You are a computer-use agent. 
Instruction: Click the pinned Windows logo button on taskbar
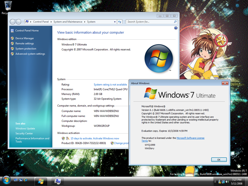41,180
